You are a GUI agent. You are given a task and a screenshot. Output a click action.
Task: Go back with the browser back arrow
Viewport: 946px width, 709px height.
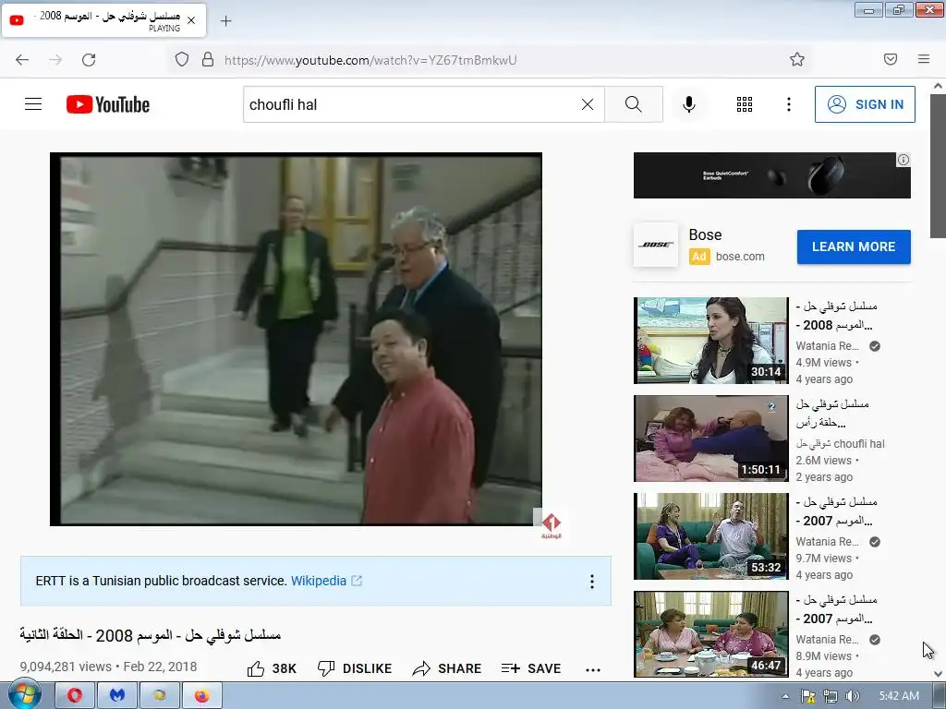tap(22, 60)
